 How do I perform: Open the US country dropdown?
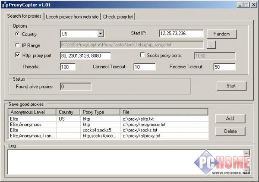click(101, 34)
